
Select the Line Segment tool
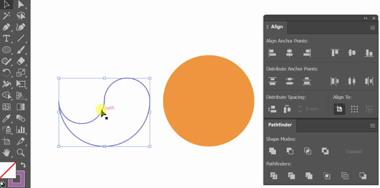21,38
